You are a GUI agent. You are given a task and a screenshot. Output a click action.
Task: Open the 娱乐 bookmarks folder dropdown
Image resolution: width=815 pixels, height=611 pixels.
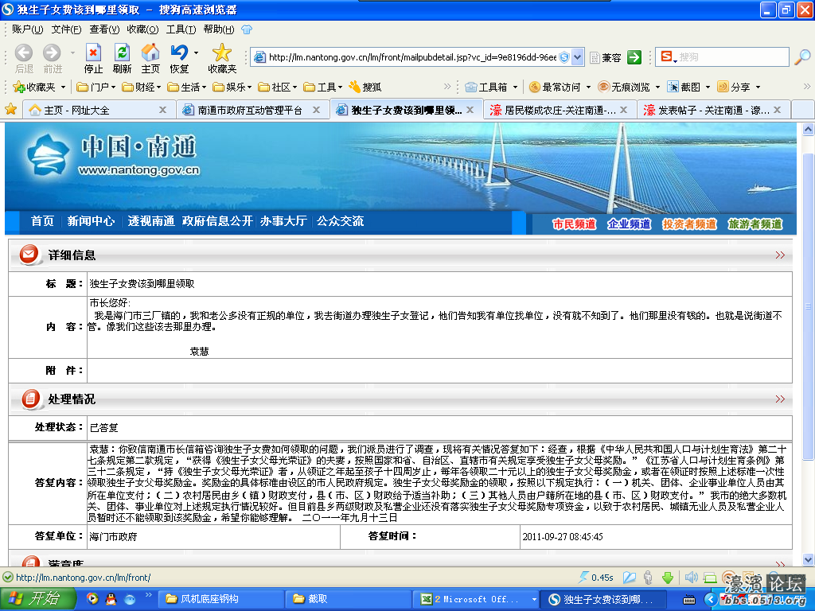tap(232, 87)
